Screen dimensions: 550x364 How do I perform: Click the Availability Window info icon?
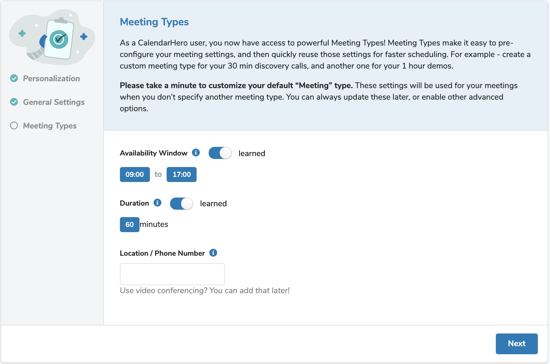point(196,153)
